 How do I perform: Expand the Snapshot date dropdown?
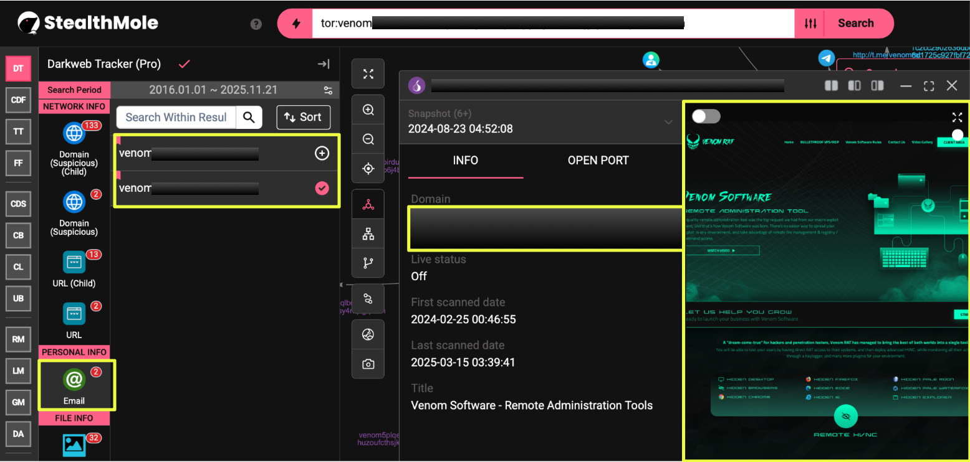668,122
